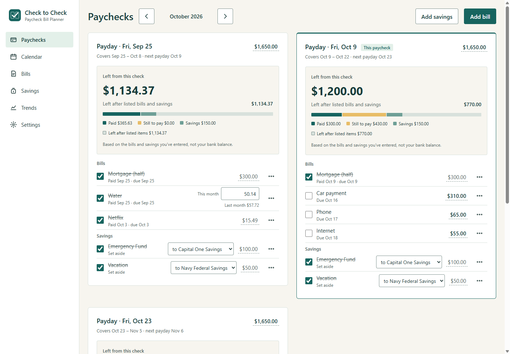
Task: Edit the Phone bill amount $65.00
Action: 458,215
